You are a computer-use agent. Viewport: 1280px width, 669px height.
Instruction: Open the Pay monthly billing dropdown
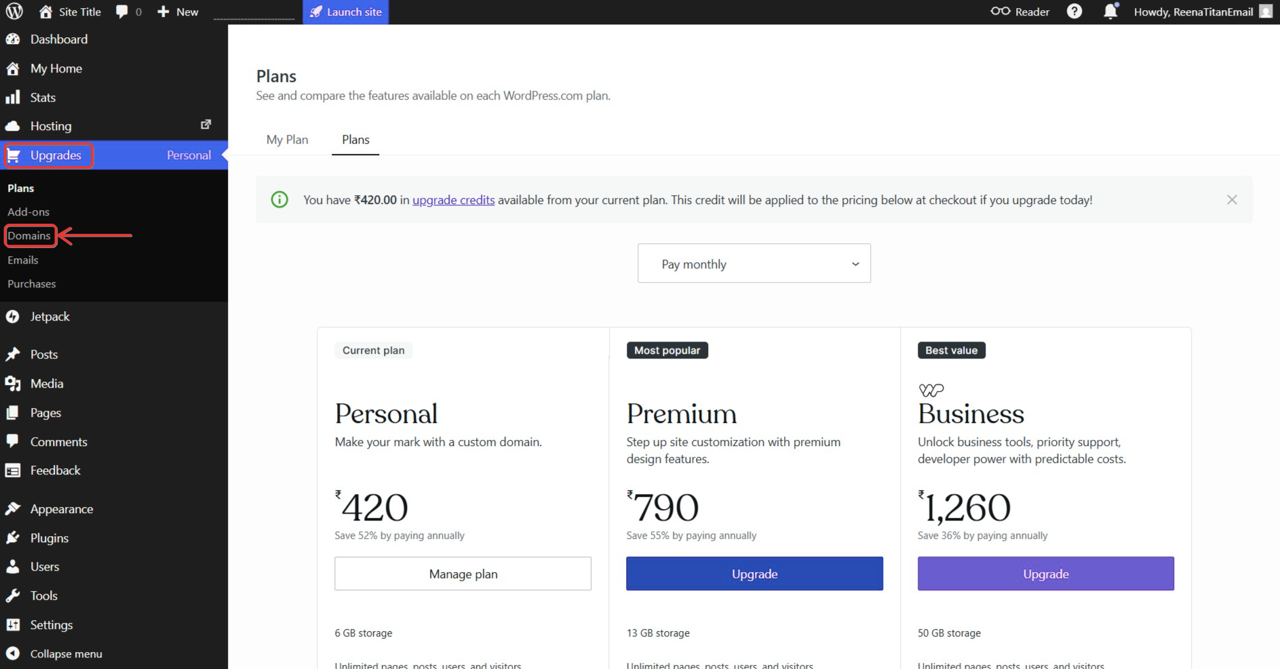pos(754,263)
